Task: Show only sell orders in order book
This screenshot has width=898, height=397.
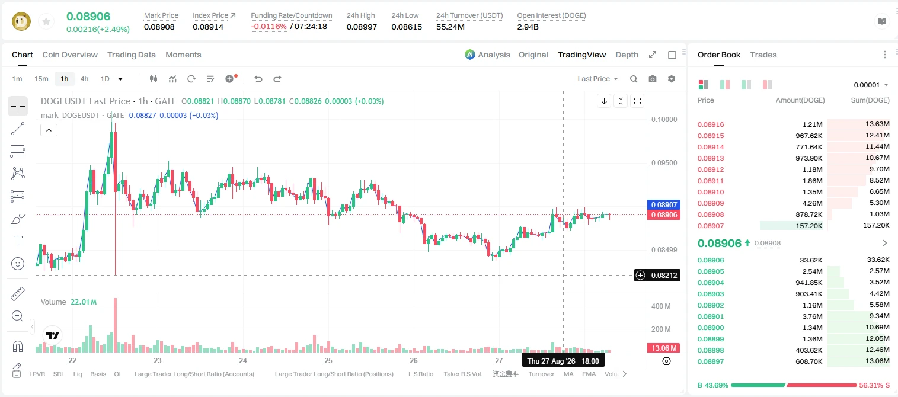Action: click(x=768, y=85)
